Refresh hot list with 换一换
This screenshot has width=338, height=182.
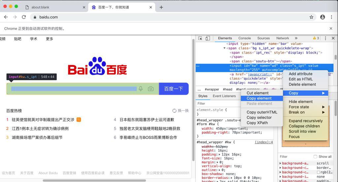(x=181, y=111)
